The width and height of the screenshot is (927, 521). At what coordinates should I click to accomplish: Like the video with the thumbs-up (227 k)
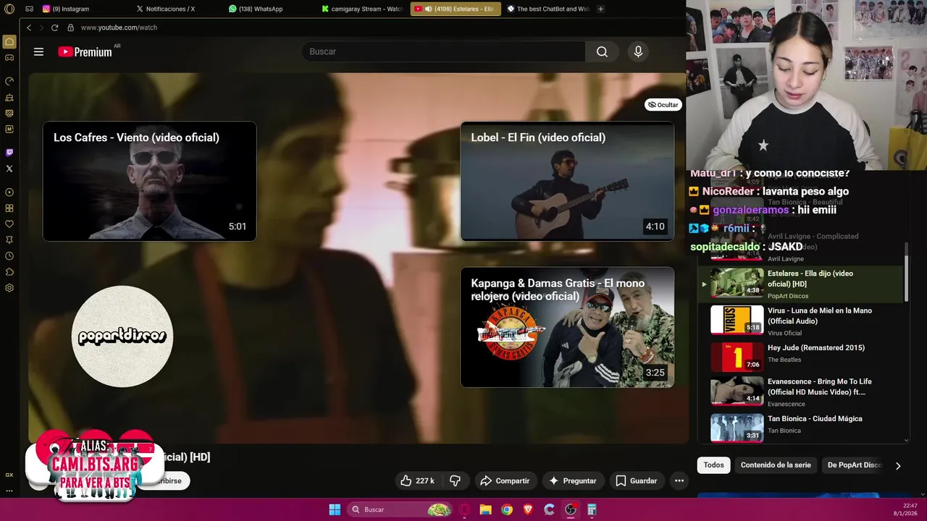coord(417,480)
